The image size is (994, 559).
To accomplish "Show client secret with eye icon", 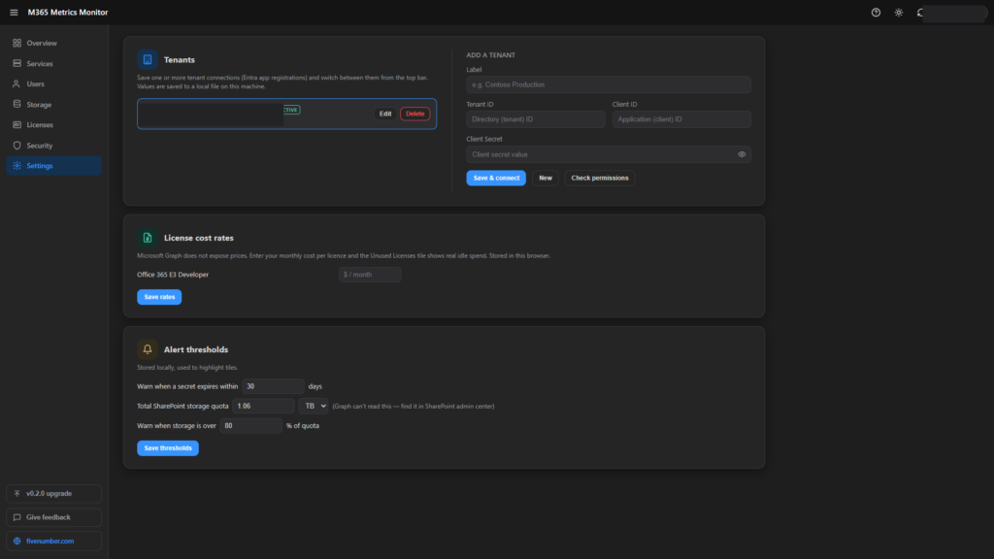I will tap(741, 154).
